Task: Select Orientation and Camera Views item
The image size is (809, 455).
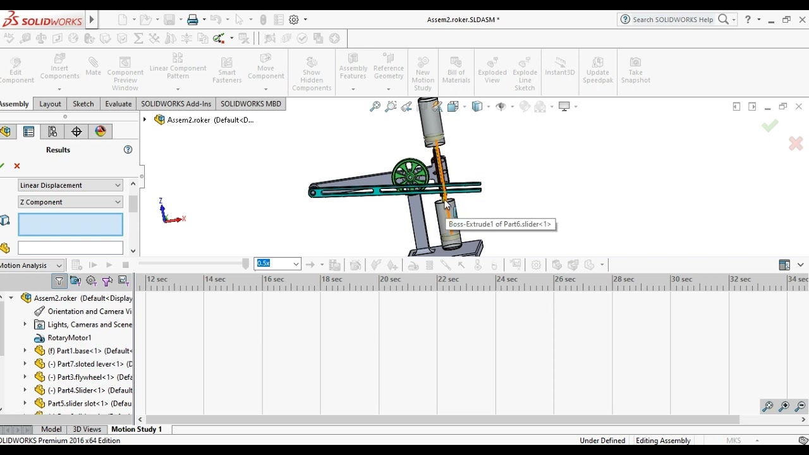Action: click(83, 311)
